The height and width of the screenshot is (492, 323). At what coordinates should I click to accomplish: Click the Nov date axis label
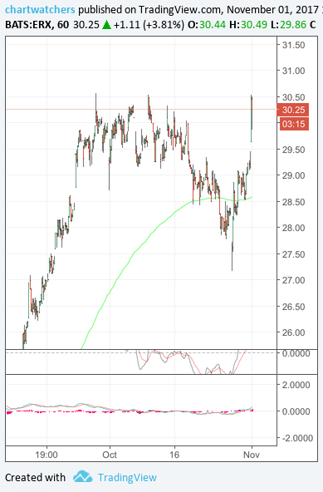252,455
